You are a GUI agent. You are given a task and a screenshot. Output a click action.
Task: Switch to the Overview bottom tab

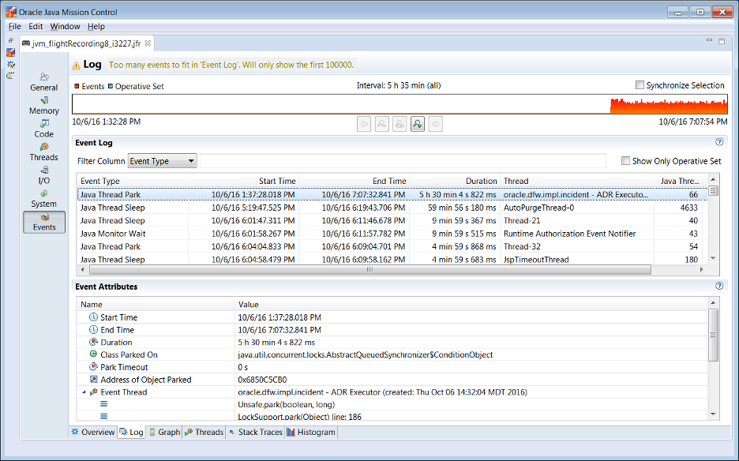point(93,432)
